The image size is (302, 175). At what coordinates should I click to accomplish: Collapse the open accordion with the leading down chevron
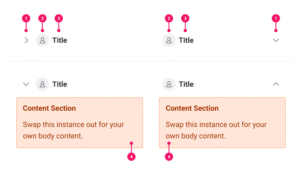click(x=26, y=84)
